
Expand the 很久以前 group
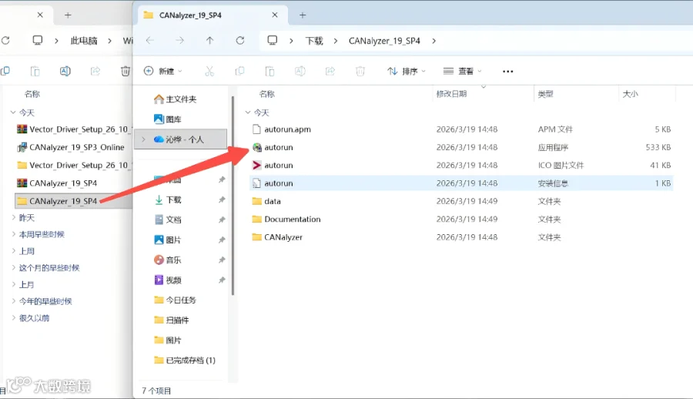13,317
